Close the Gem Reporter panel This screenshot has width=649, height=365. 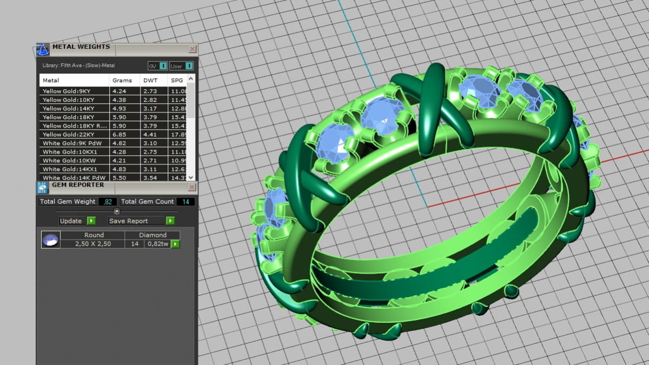click(x=192, y=187)
